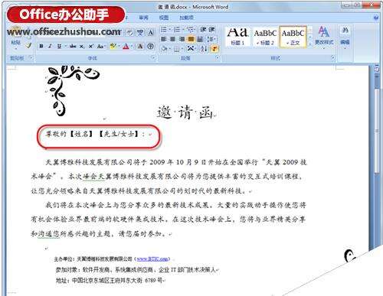Open the Chinese layout tool
Screen dimensions: 383x296
(x=191, y=48)
